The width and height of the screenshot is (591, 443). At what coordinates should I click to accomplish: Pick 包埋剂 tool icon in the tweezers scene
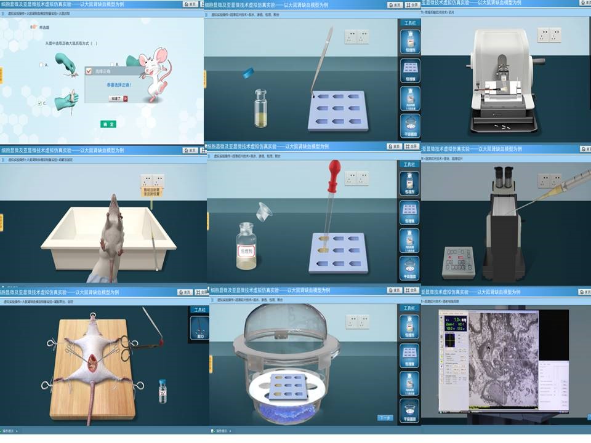pyautogui.click(x=409, y=42)
